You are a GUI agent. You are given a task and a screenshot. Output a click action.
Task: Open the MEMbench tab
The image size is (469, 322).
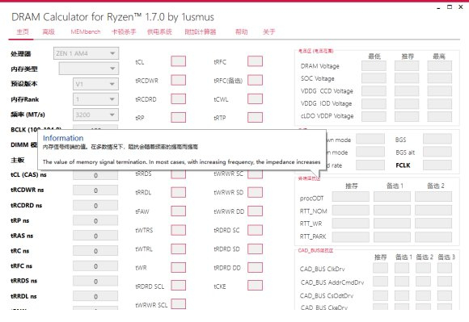click(86, 31)
